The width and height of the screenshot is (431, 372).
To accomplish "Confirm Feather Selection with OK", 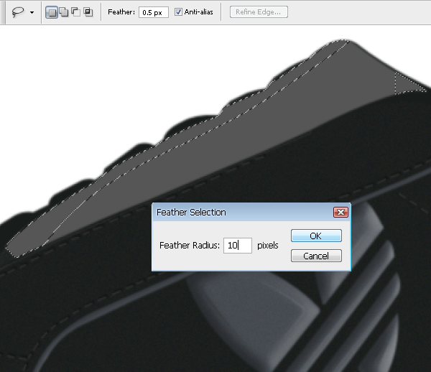I will [316, 236].
